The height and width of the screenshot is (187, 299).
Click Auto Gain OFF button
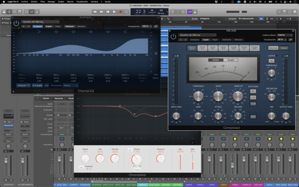point(253,91)
